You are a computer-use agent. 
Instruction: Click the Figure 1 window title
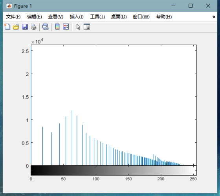pos(23,6)
